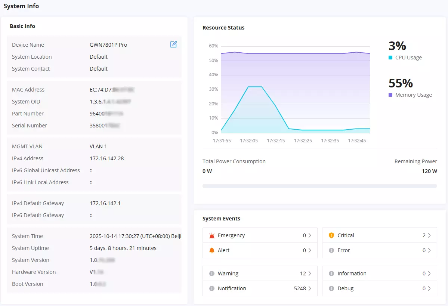Click the Warning count 12
This screenshot has height=306, width=448.
(x=303, y=273)
